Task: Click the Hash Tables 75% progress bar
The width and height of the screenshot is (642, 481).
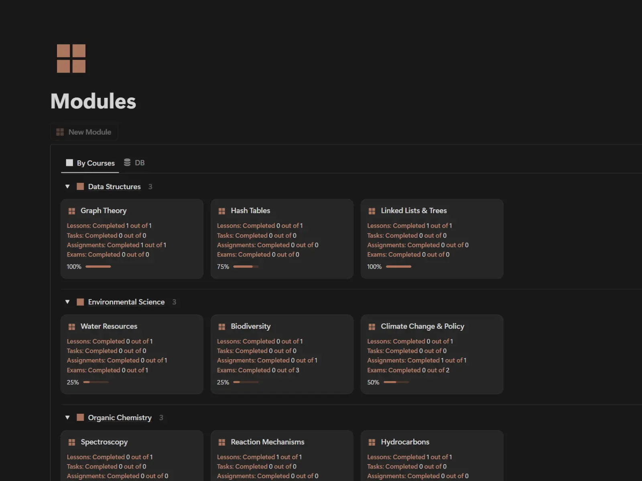Action: [x=246, y=267]
